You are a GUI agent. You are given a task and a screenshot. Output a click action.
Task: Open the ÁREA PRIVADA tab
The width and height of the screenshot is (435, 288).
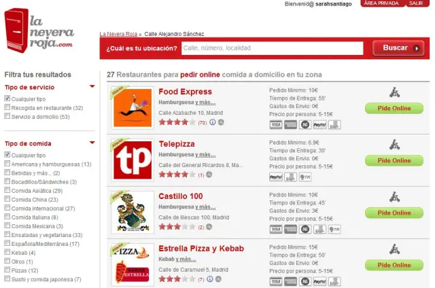click(381, 3)
